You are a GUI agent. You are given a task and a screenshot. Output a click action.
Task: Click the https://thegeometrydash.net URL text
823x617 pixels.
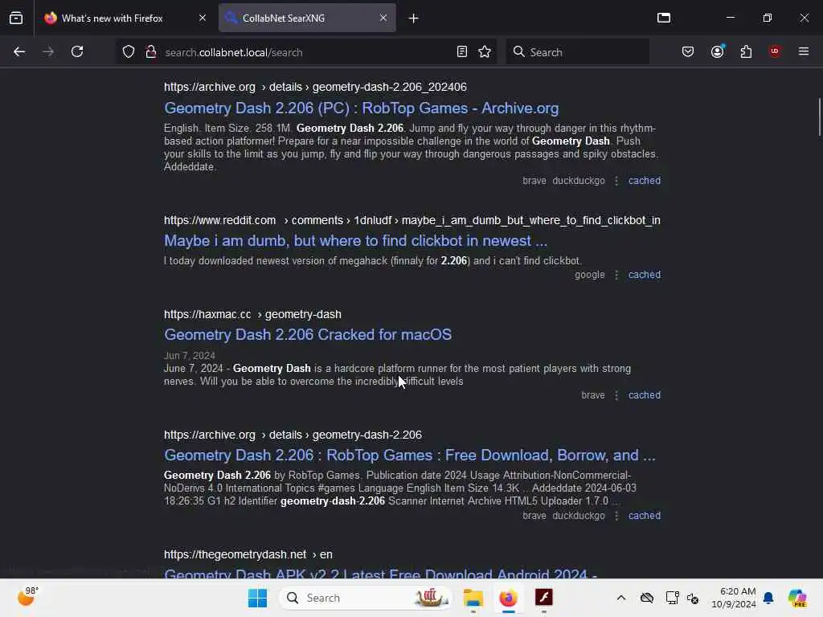(235, 554)
